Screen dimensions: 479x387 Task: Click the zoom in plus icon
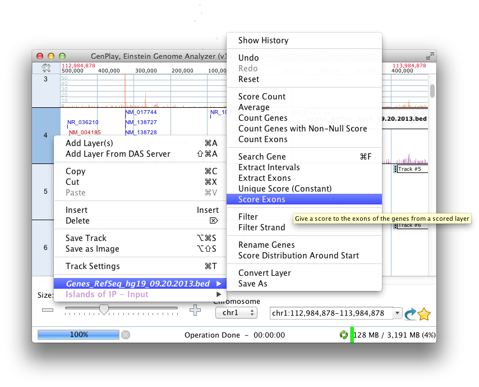(x=195, y=310)
